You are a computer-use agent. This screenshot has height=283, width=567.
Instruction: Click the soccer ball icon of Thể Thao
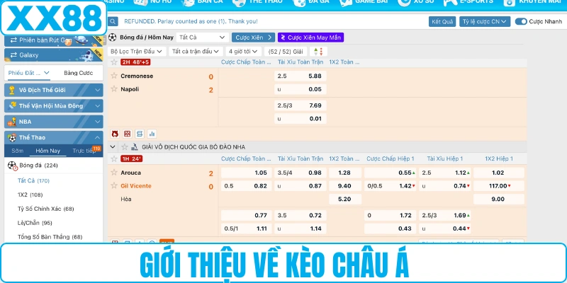coord(12,137)
